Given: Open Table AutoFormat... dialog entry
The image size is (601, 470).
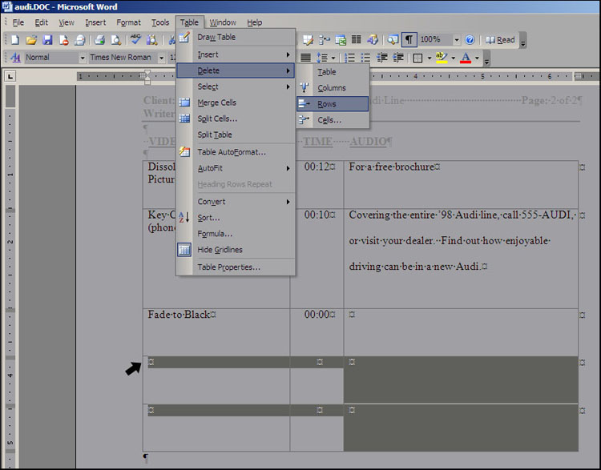Looking at the screenshot, I should [x=236, y=152].
